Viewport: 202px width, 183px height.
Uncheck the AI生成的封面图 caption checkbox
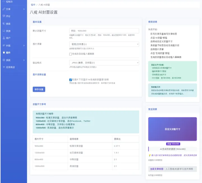tap(70, 80)
